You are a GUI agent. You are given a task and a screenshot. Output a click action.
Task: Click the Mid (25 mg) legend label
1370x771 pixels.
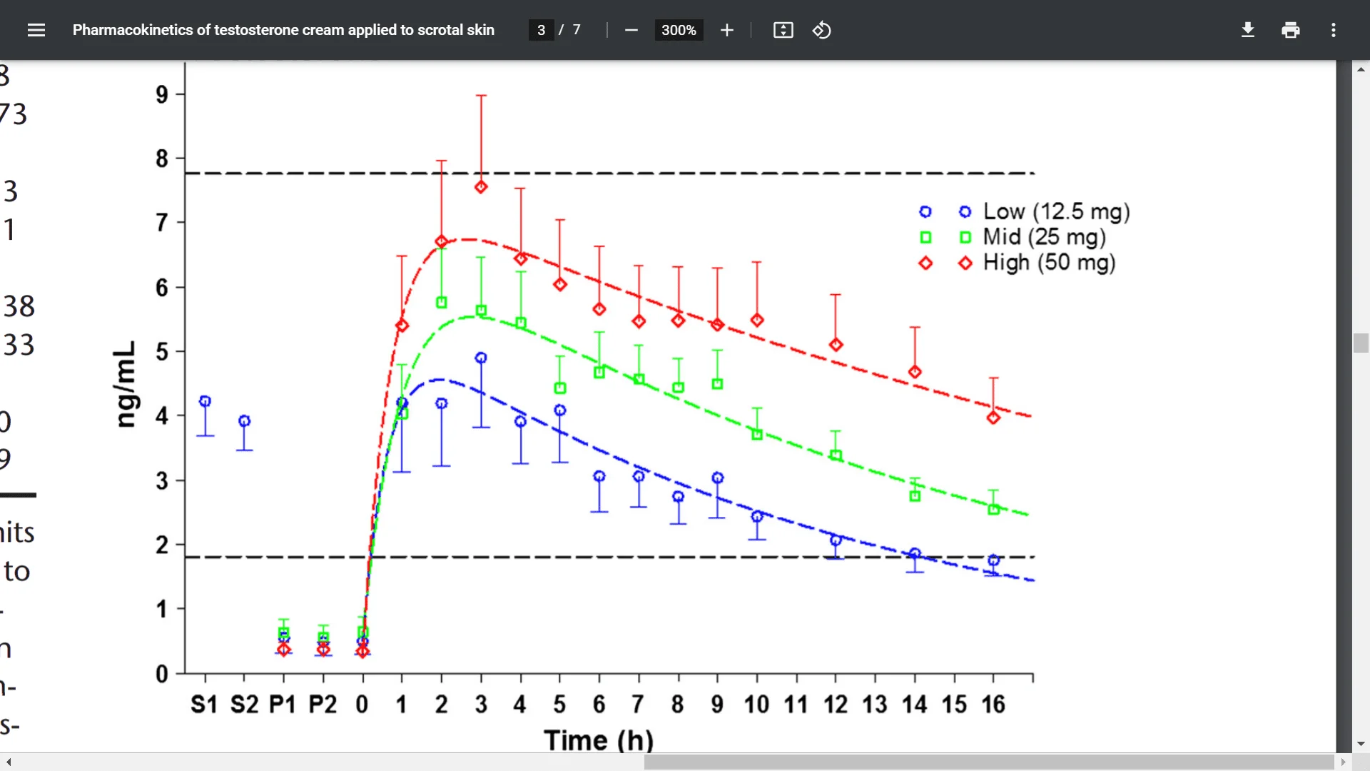click(x=1044, y=237)
